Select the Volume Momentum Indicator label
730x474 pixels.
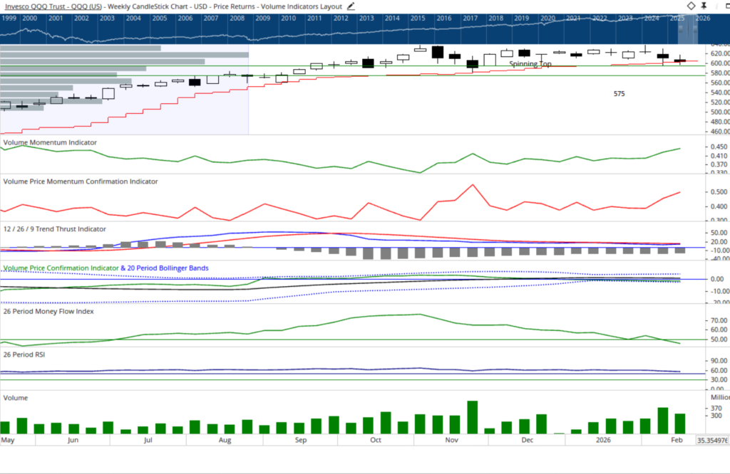pyautogui.click(x=50, y=142)
